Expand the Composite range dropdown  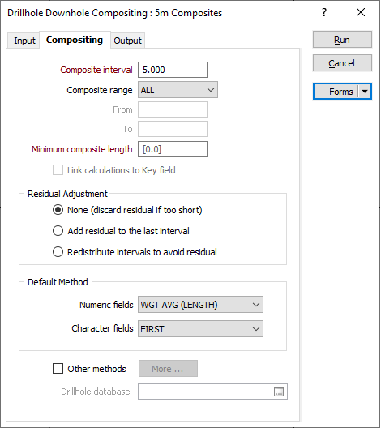coord(178,90)
